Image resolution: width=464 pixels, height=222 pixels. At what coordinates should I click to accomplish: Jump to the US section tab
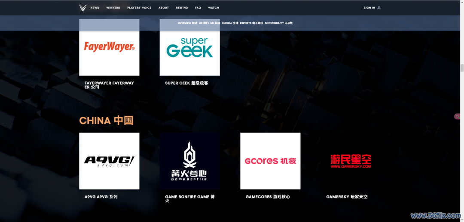pos(204,23)
